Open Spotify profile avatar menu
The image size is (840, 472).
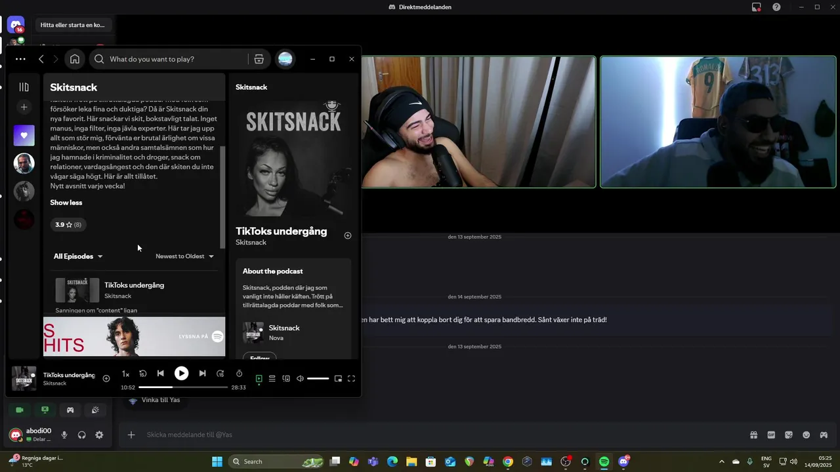(285, 59)
